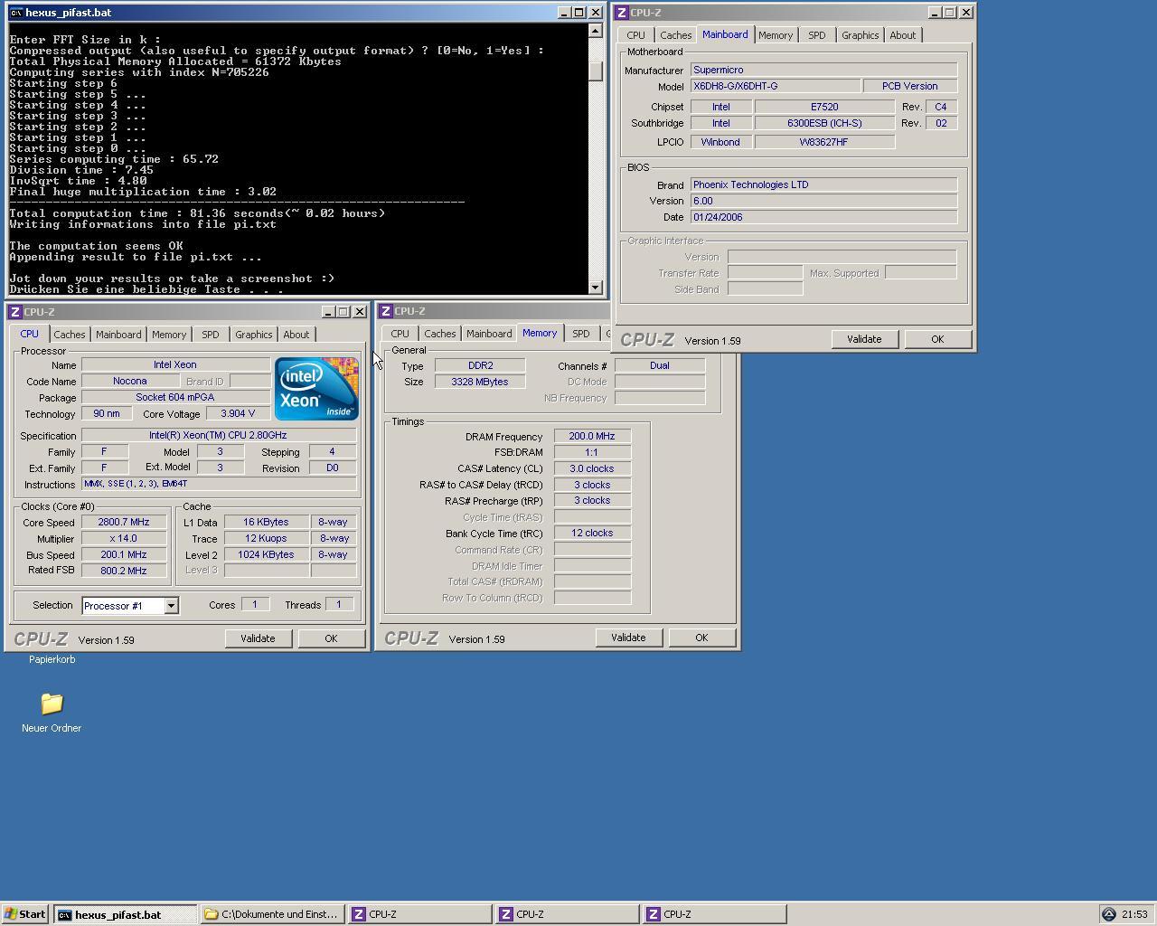Click the CPU-Z title icon in Memory window
This screenshot has width=1157, height=926.
click(386, 311)
